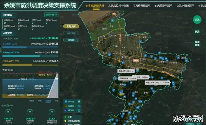Select the 风险提示清单 tab
This screenshot has width=206, height=125.
coord(164,6)
